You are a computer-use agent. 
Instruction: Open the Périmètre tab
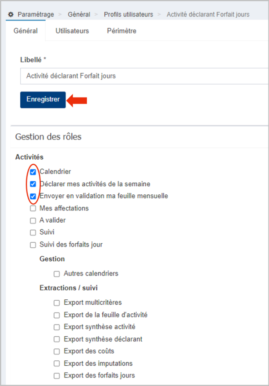point(121,31)
